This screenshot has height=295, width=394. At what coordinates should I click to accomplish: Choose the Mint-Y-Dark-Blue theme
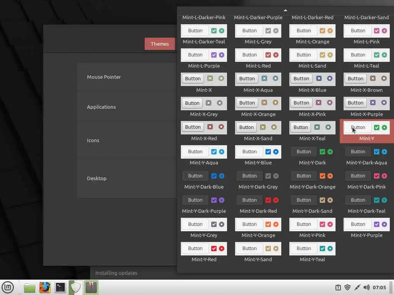tap(204, 180)
